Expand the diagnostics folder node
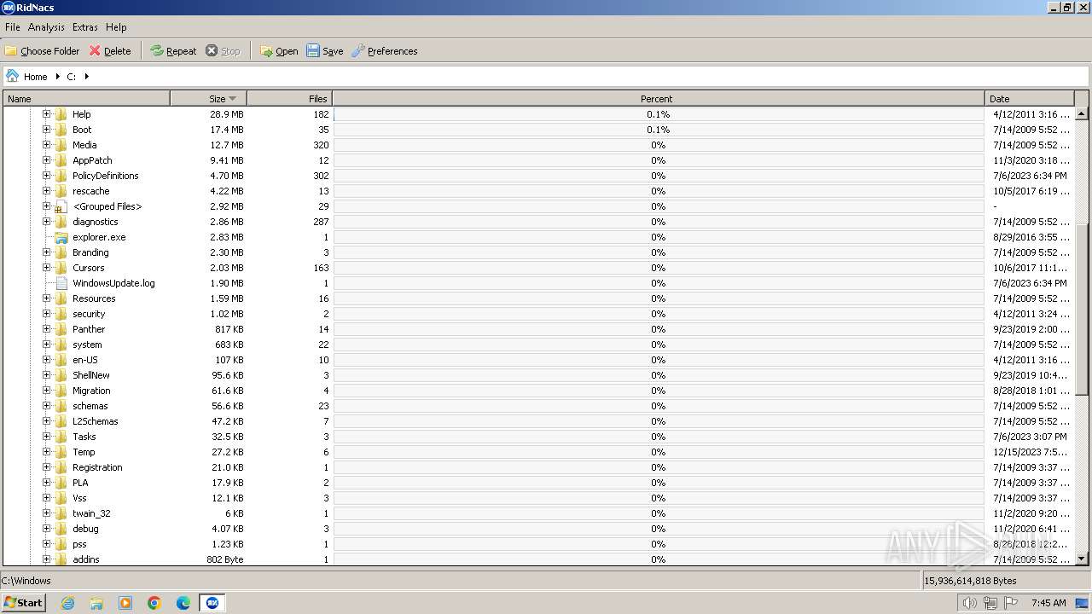1092x614 pixels. (x=47, y=221)
